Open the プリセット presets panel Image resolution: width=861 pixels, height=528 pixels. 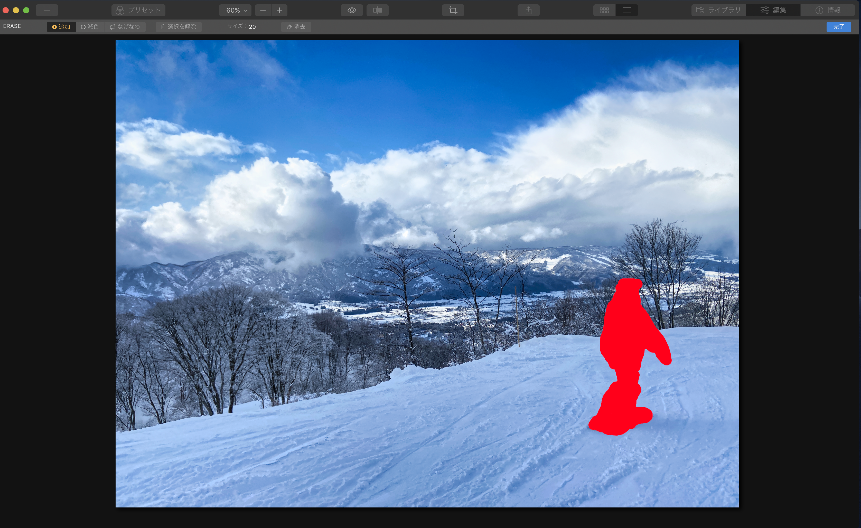138,11
